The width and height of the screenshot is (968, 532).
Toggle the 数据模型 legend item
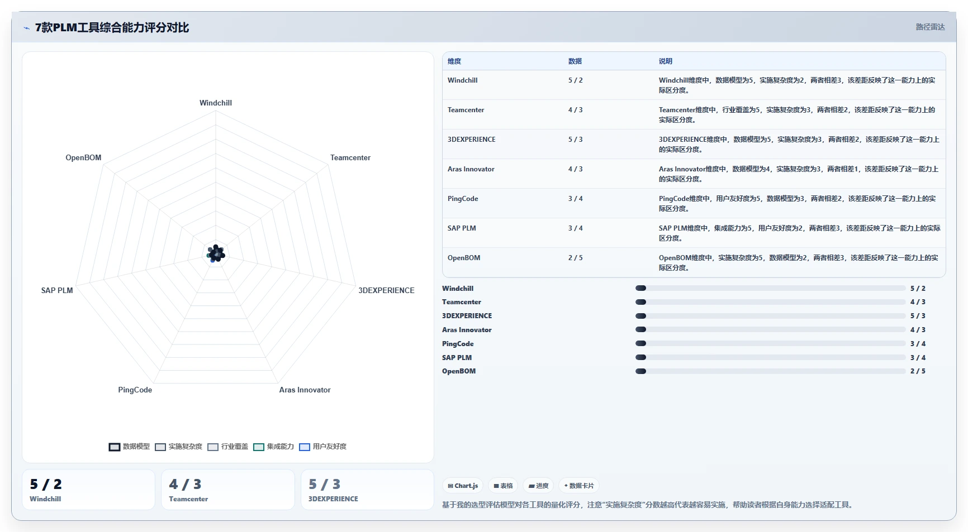coord(129,447)
